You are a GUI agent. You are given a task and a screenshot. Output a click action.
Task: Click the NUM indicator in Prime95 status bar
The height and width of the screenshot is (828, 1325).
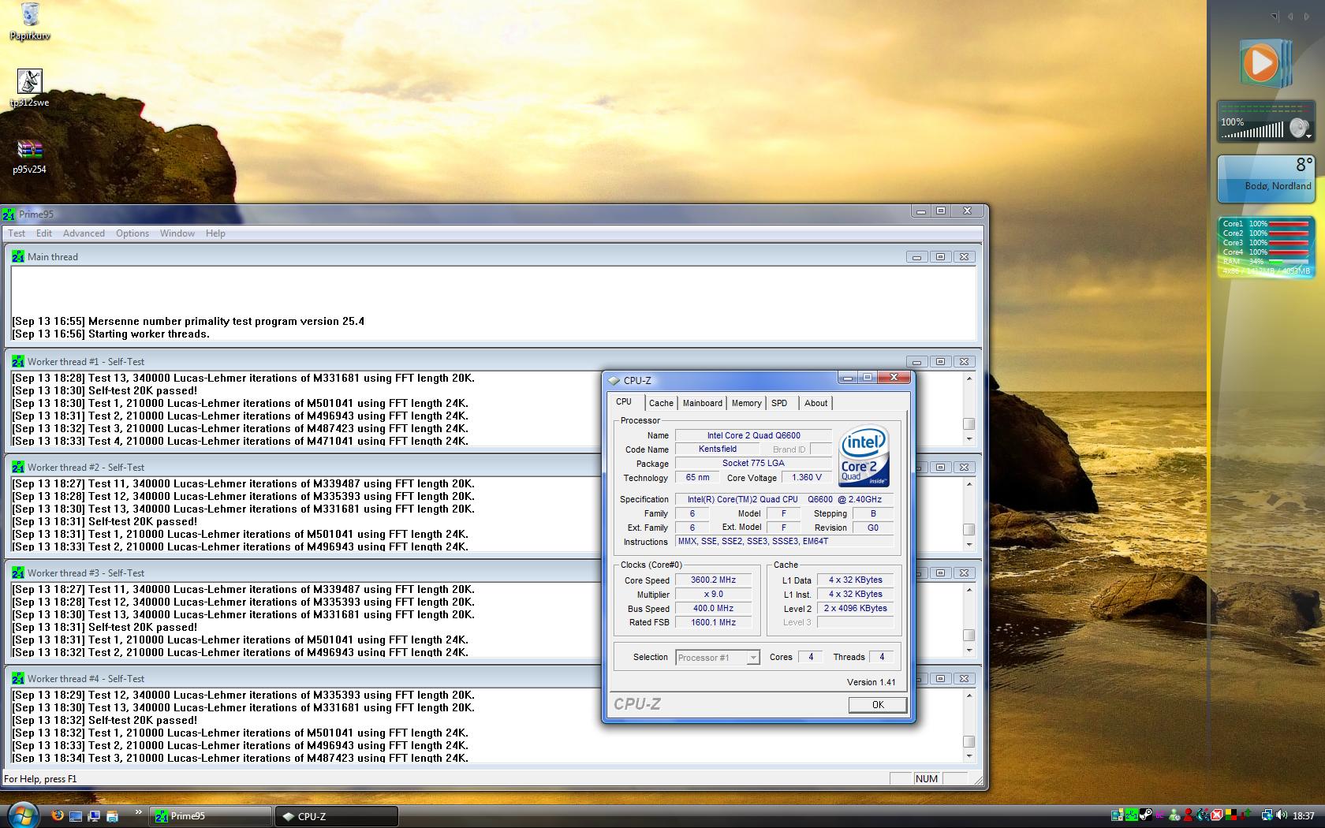coord(927,779)
